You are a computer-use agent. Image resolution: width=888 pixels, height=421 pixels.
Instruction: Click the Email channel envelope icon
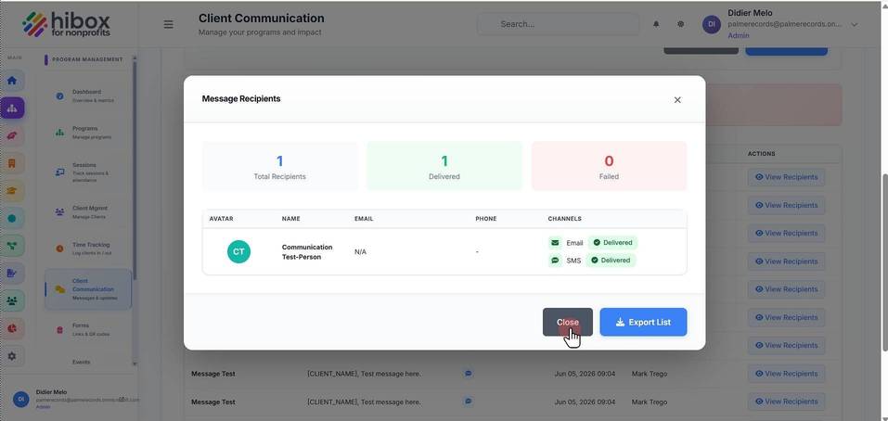click(555, 243)
